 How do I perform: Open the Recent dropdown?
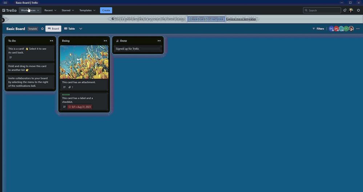click(50, 11)
